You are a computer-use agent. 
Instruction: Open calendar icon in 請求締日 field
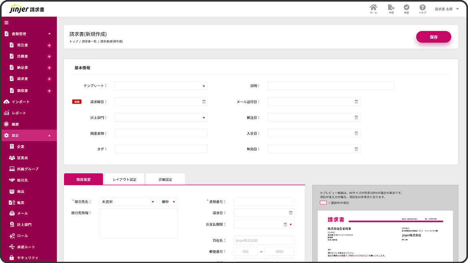(x=204, y=102)
